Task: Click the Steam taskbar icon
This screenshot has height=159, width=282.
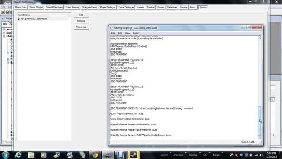Action: pyautogui.click(x=134, y=155)
